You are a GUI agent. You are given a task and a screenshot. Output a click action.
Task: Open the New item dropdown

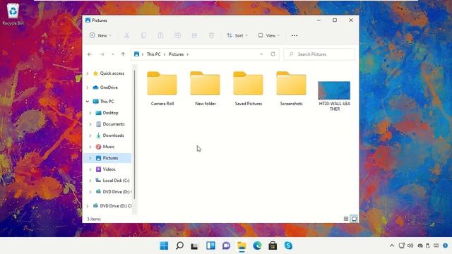click(x=100, y=35)
